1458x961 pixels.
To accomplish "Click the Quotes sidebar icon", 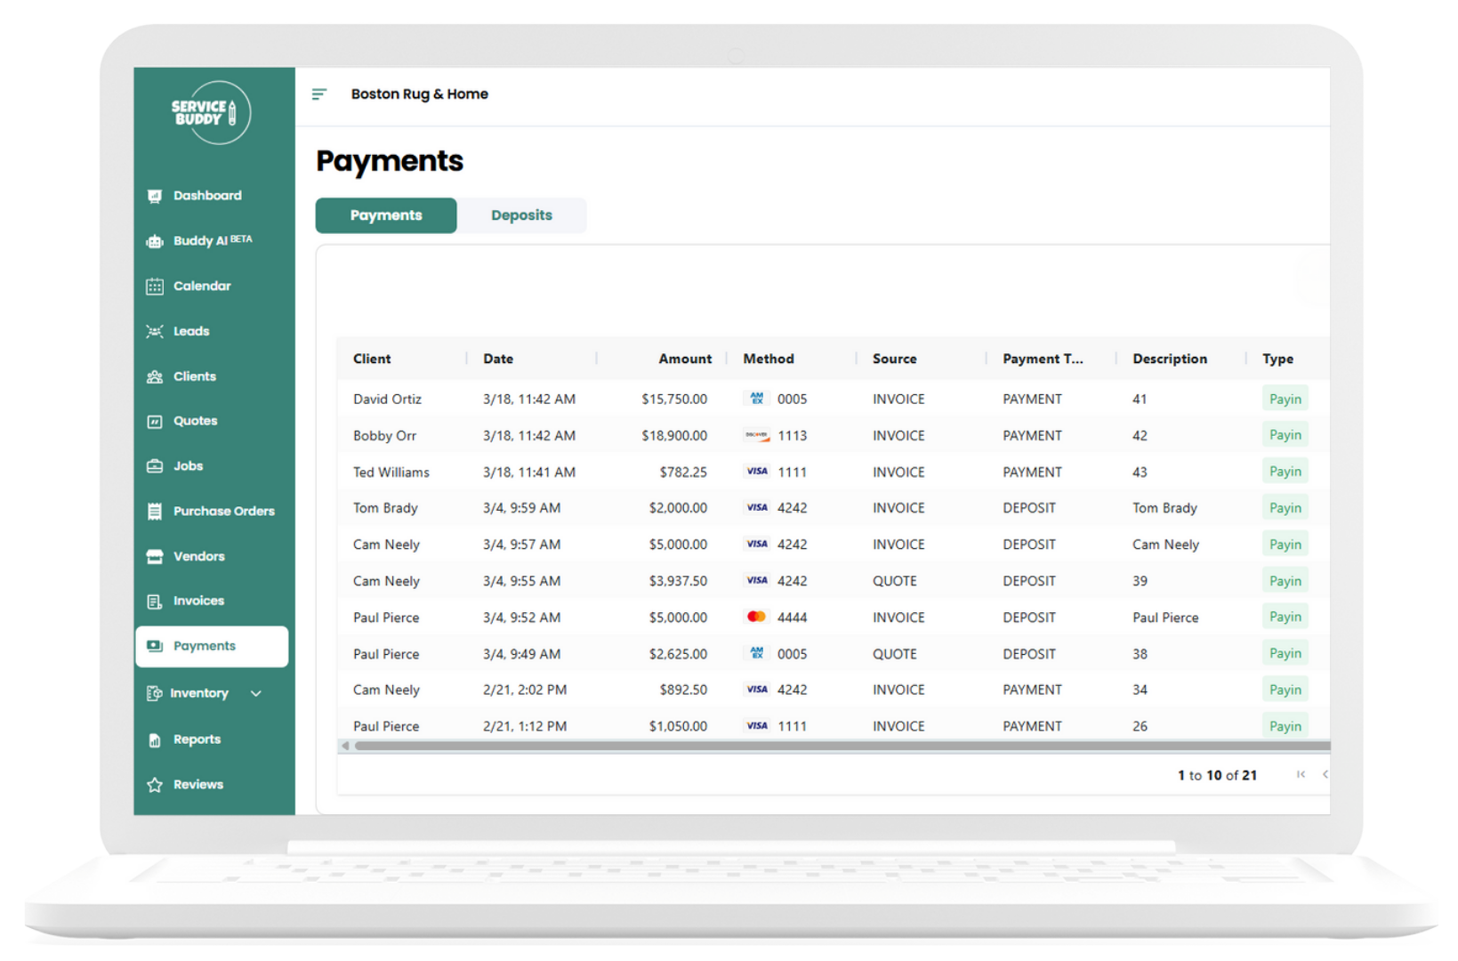I will point(155,421).
